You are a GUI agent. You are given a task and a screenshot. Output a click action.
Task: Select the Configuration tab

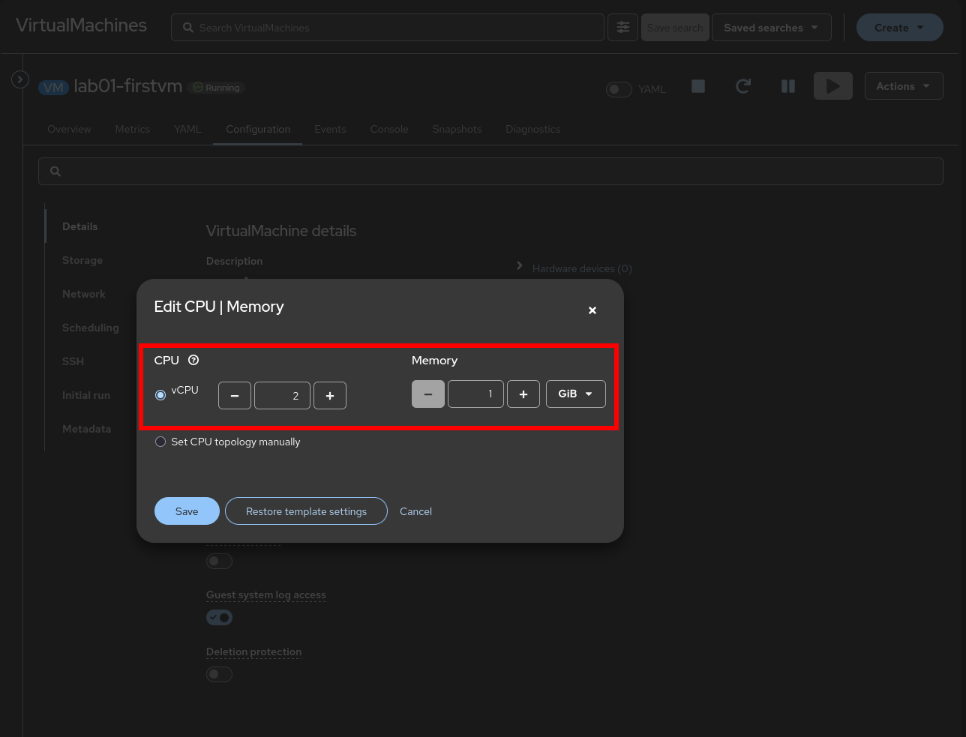click(258, 129)
